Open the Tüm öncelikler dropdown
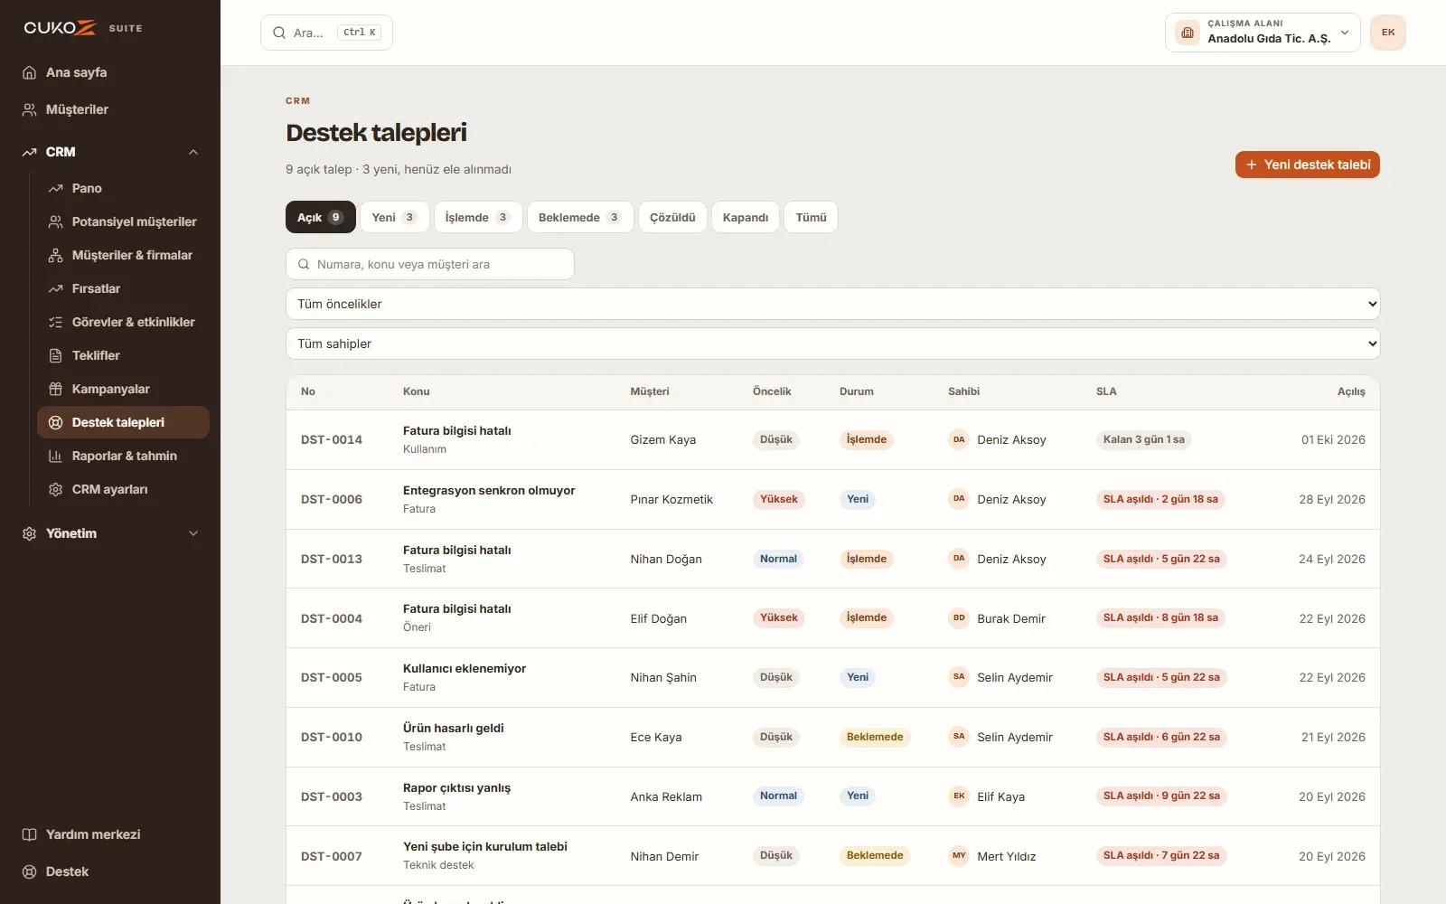Viewport: 1446px width, 904px height. pyautogui.click(x=832, y=304)
